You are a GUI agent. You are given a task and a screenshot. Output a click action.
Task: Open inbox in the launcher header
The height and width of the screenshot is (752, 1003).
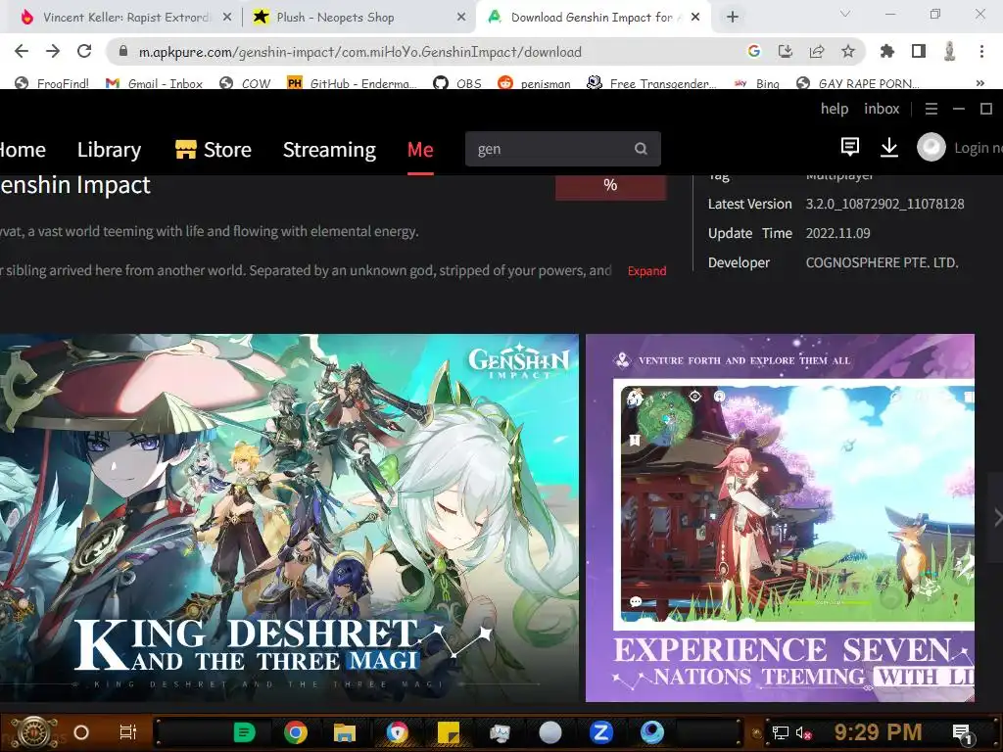tap(882, 109)
